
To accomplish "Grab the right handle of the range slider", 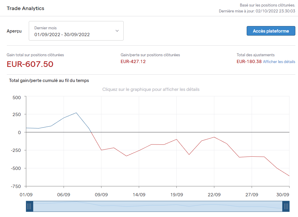I will coord(286,206).
